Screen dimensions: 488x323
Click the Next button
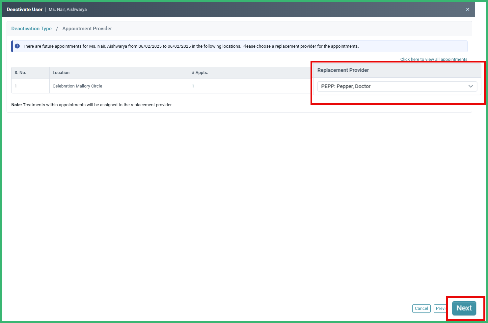point(464,308)
